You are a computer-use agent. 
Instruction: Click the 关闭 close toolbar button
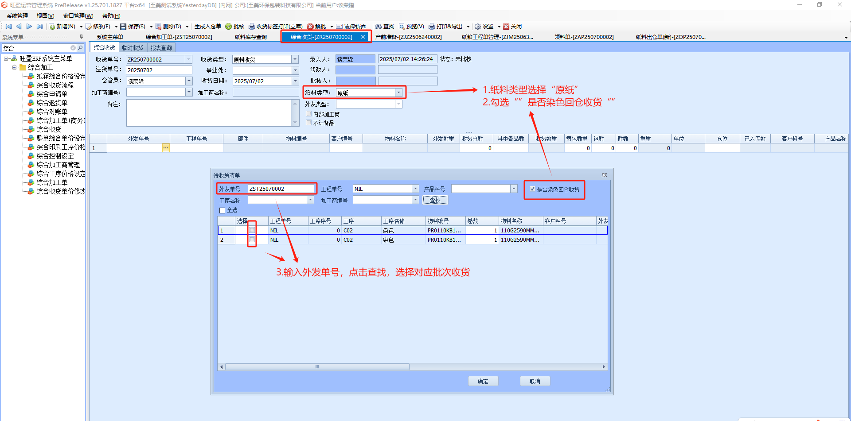click(512, 27)
